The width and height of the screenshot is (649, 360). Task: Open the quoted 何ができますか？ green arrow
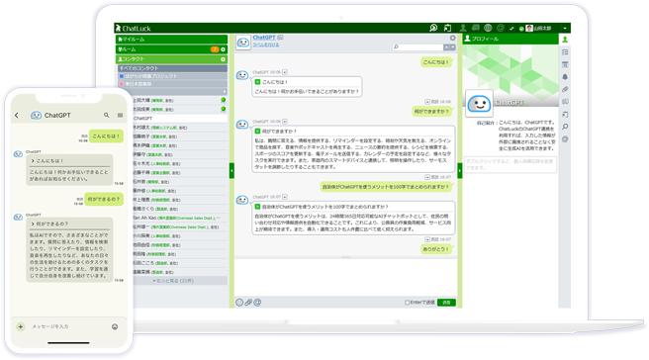click(x=257, y=132)
